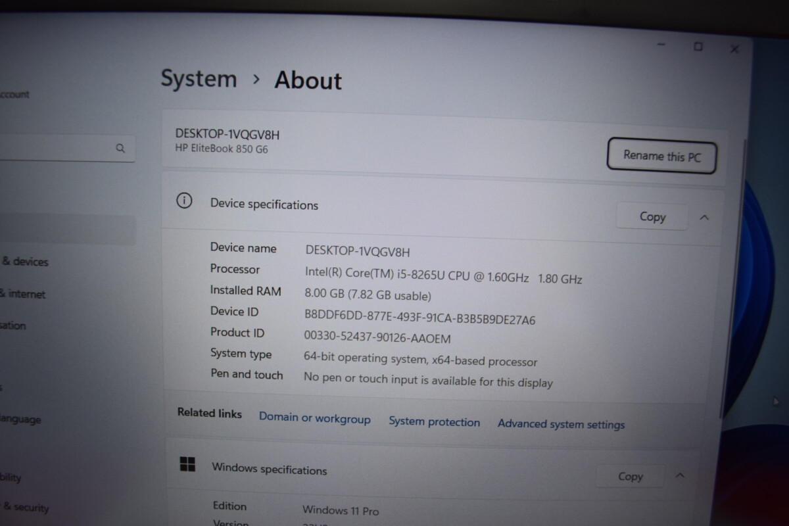Copy the device specifications
This screenshot has height=526, width=789.
pos(652,216)
